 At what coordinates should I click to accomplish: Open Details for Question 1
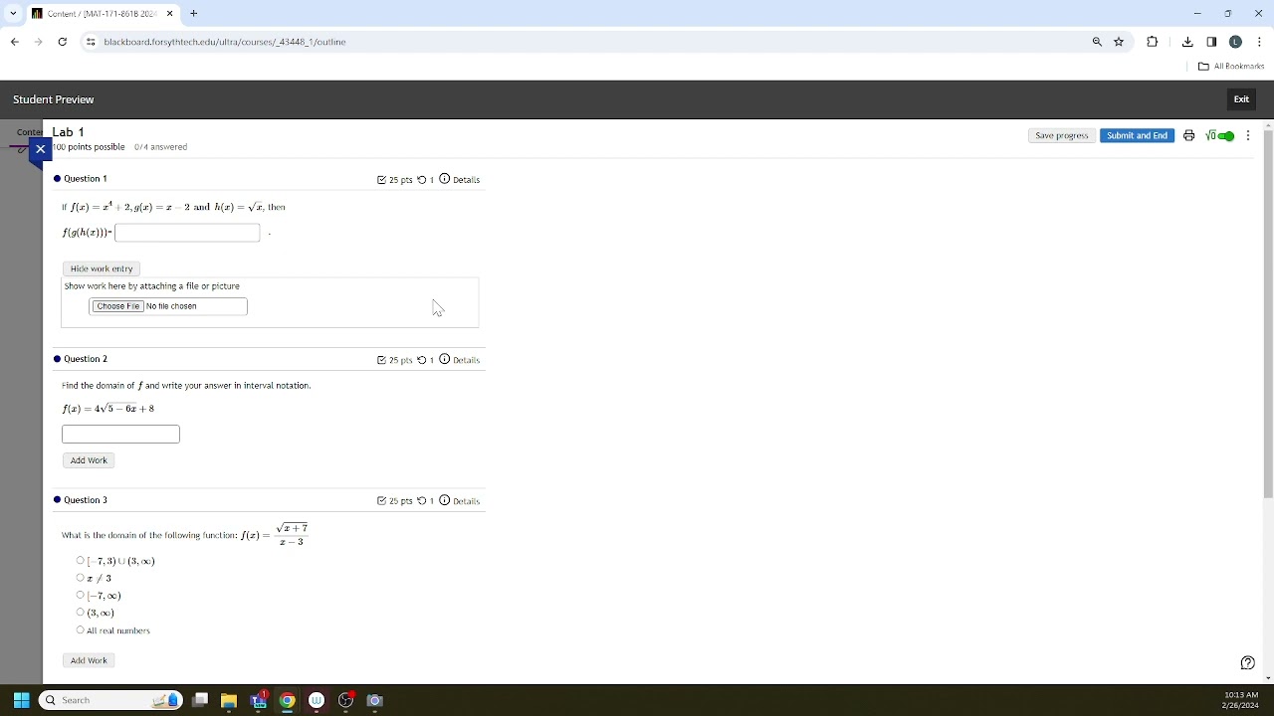point(466,180)
